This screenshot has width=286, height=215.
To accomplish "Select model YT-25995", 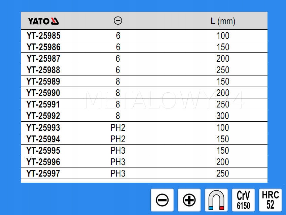I will click(x=43, y=151).
